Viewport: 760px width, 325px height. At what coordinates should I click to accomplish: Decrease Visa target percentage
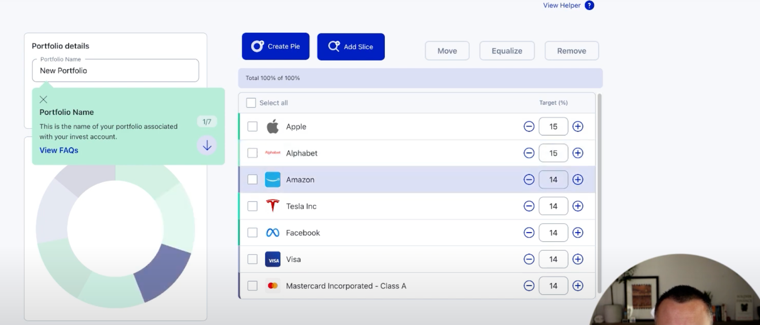(x=529, y=259)
